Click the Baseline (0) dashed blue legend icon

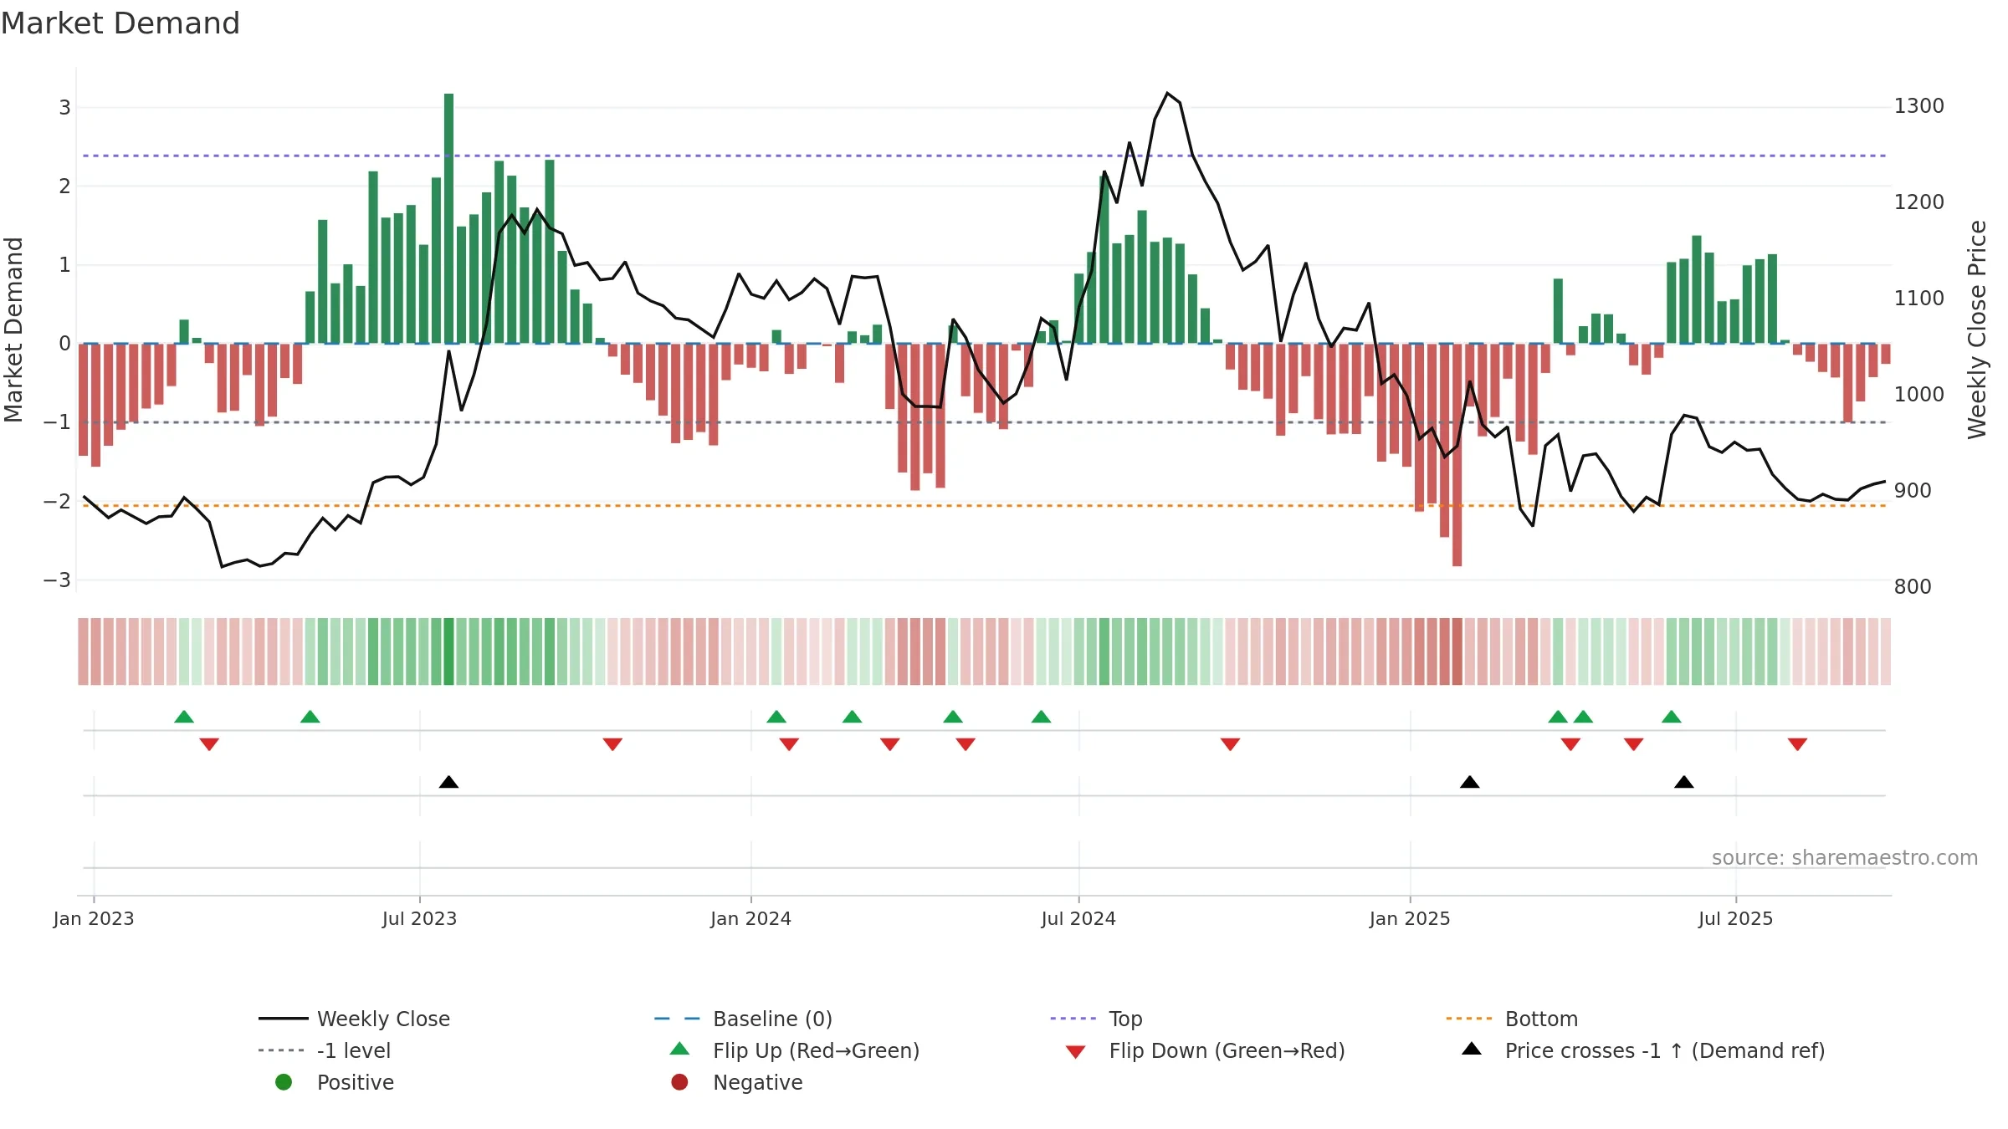[x=677, y=1019]
